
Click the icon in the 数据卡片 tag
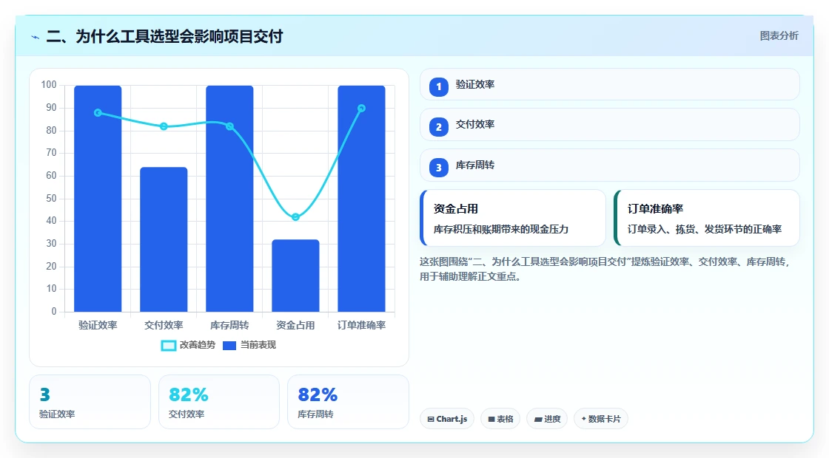click(x=584, y=418)
